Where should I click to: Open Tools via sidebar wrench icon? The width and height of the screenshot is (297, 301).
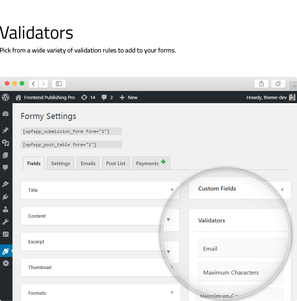pos(6,222)
